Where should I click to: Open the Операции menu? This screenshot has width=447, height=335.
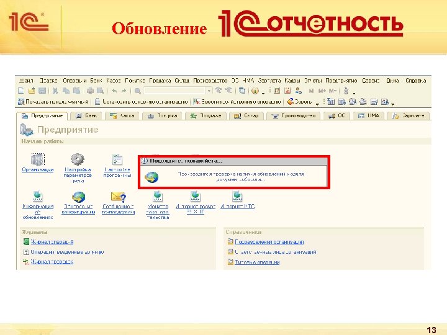pos(74,81)
